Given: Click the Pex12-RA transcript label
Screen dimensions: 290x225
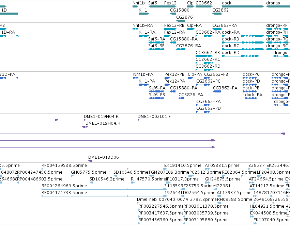Looking at the screenshot, I should [x=174, y=32].
